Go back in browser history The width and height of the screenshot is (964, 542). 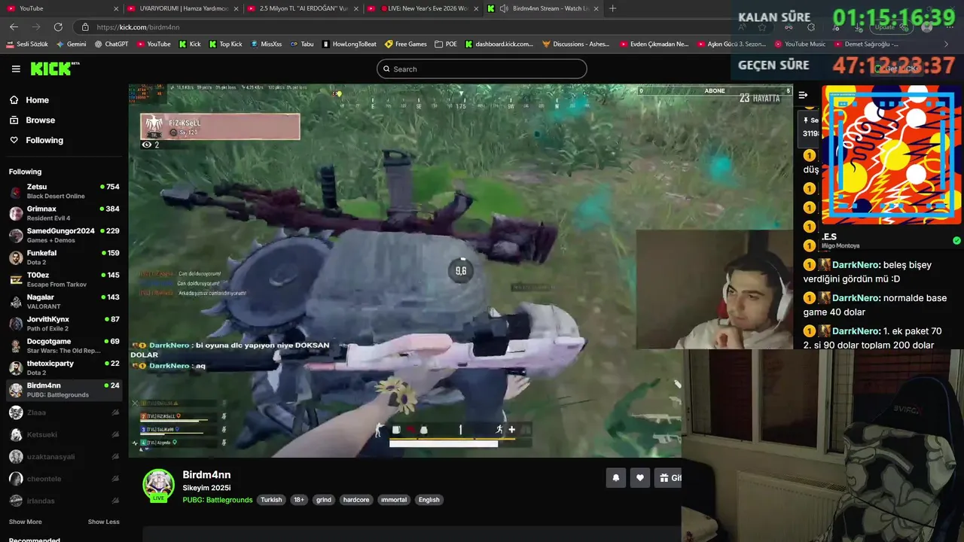pos(14,26)
